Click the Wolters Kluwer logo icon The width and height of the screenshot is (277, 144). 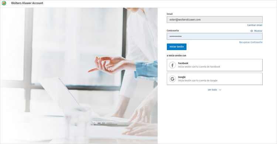point(4,3)
